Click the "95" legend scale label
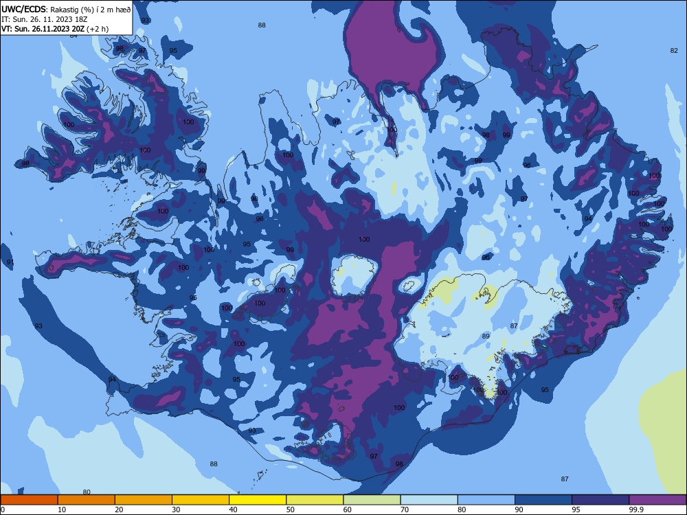Image resolution: width=687 pixels, height=515 pixels. pos(576,510)
